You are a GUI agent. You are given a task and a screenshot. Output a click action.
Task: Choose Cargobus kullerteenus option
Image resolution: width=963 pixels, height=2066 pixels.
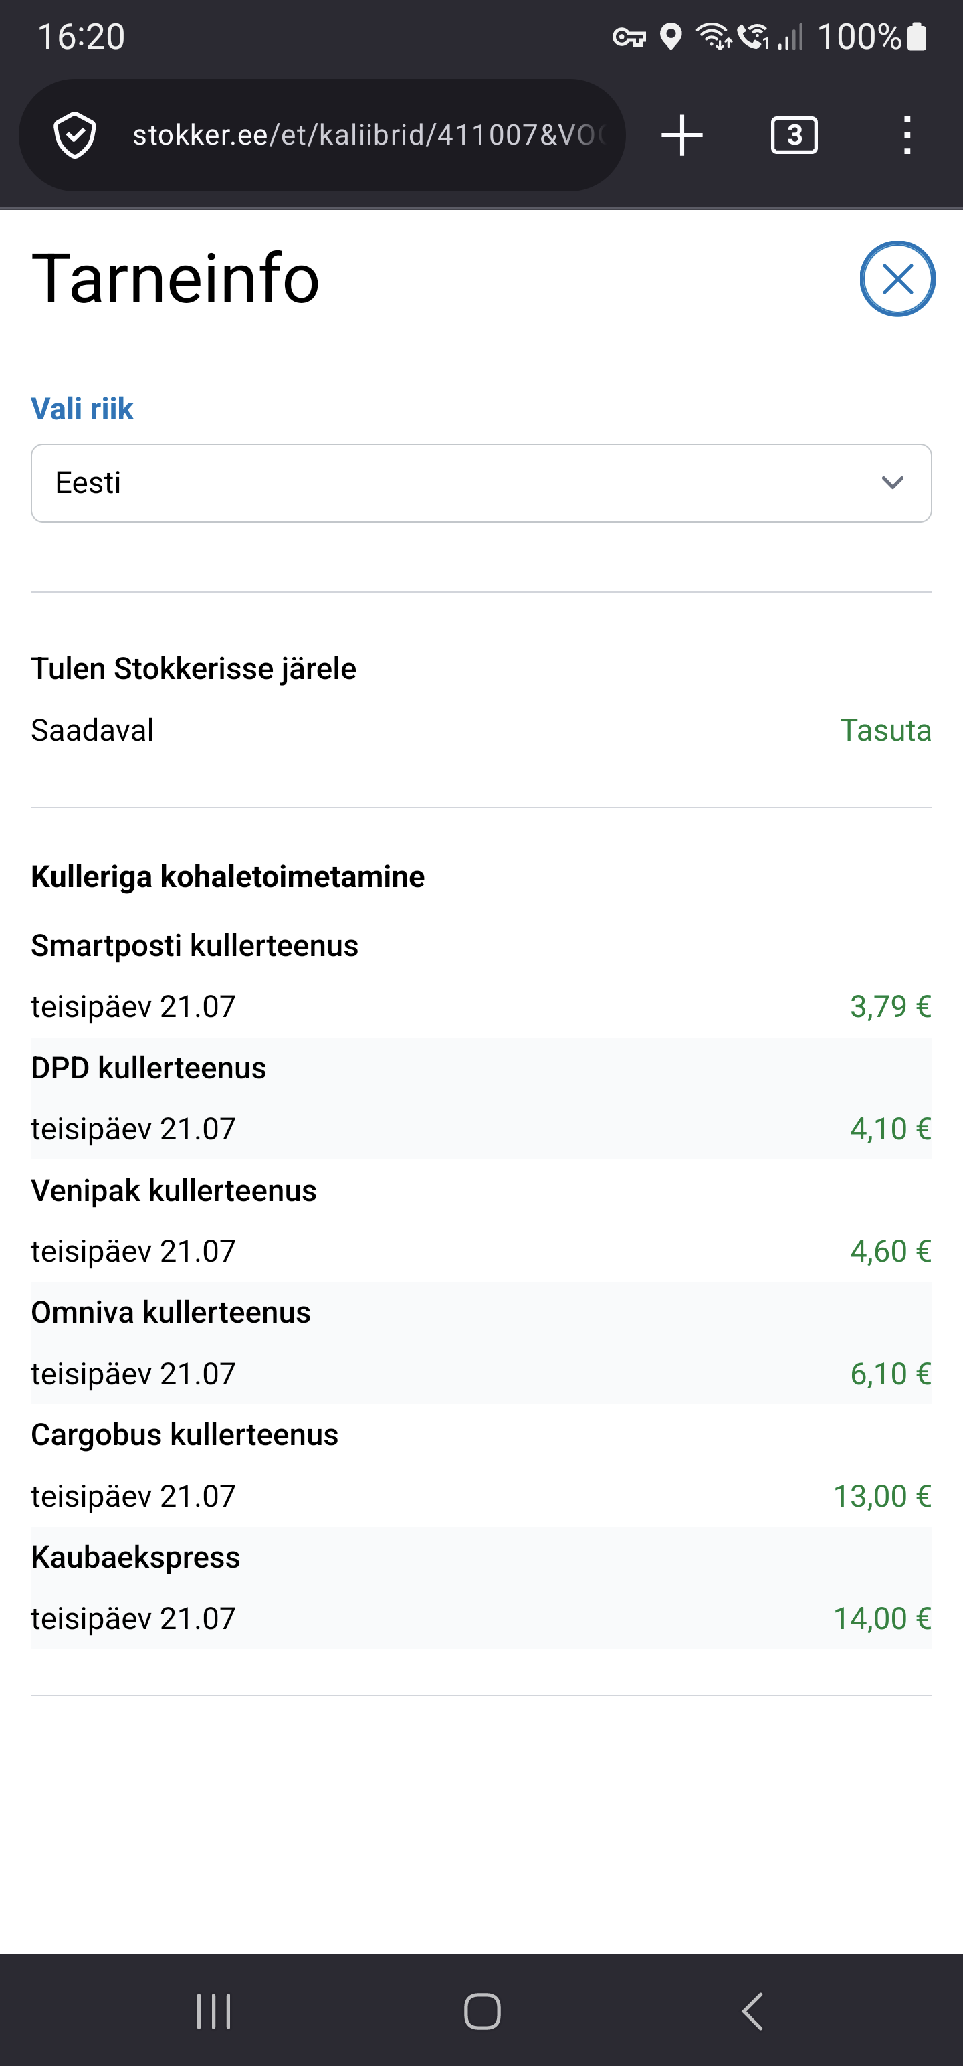coord(481,1465)
